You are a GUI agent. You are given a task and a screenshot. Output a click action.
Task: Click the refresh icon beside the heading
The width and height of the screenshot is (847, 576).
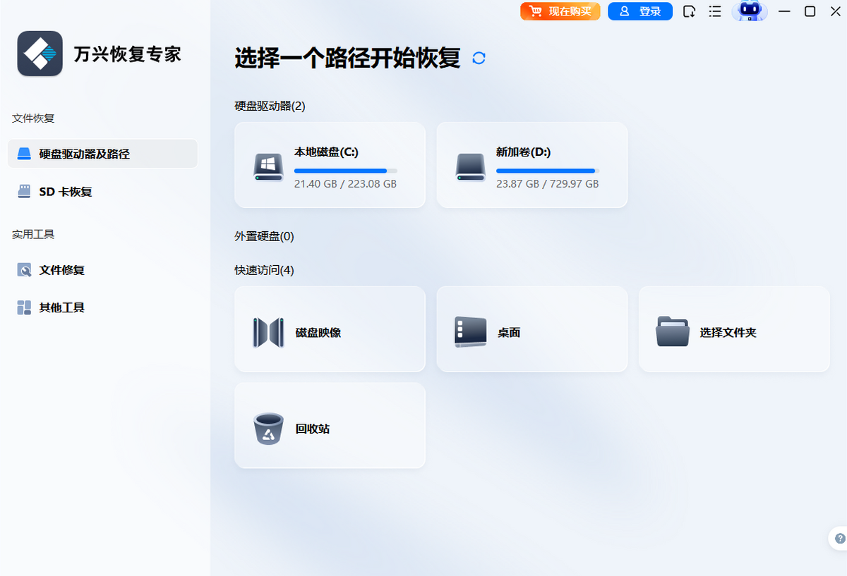point(479,59)
